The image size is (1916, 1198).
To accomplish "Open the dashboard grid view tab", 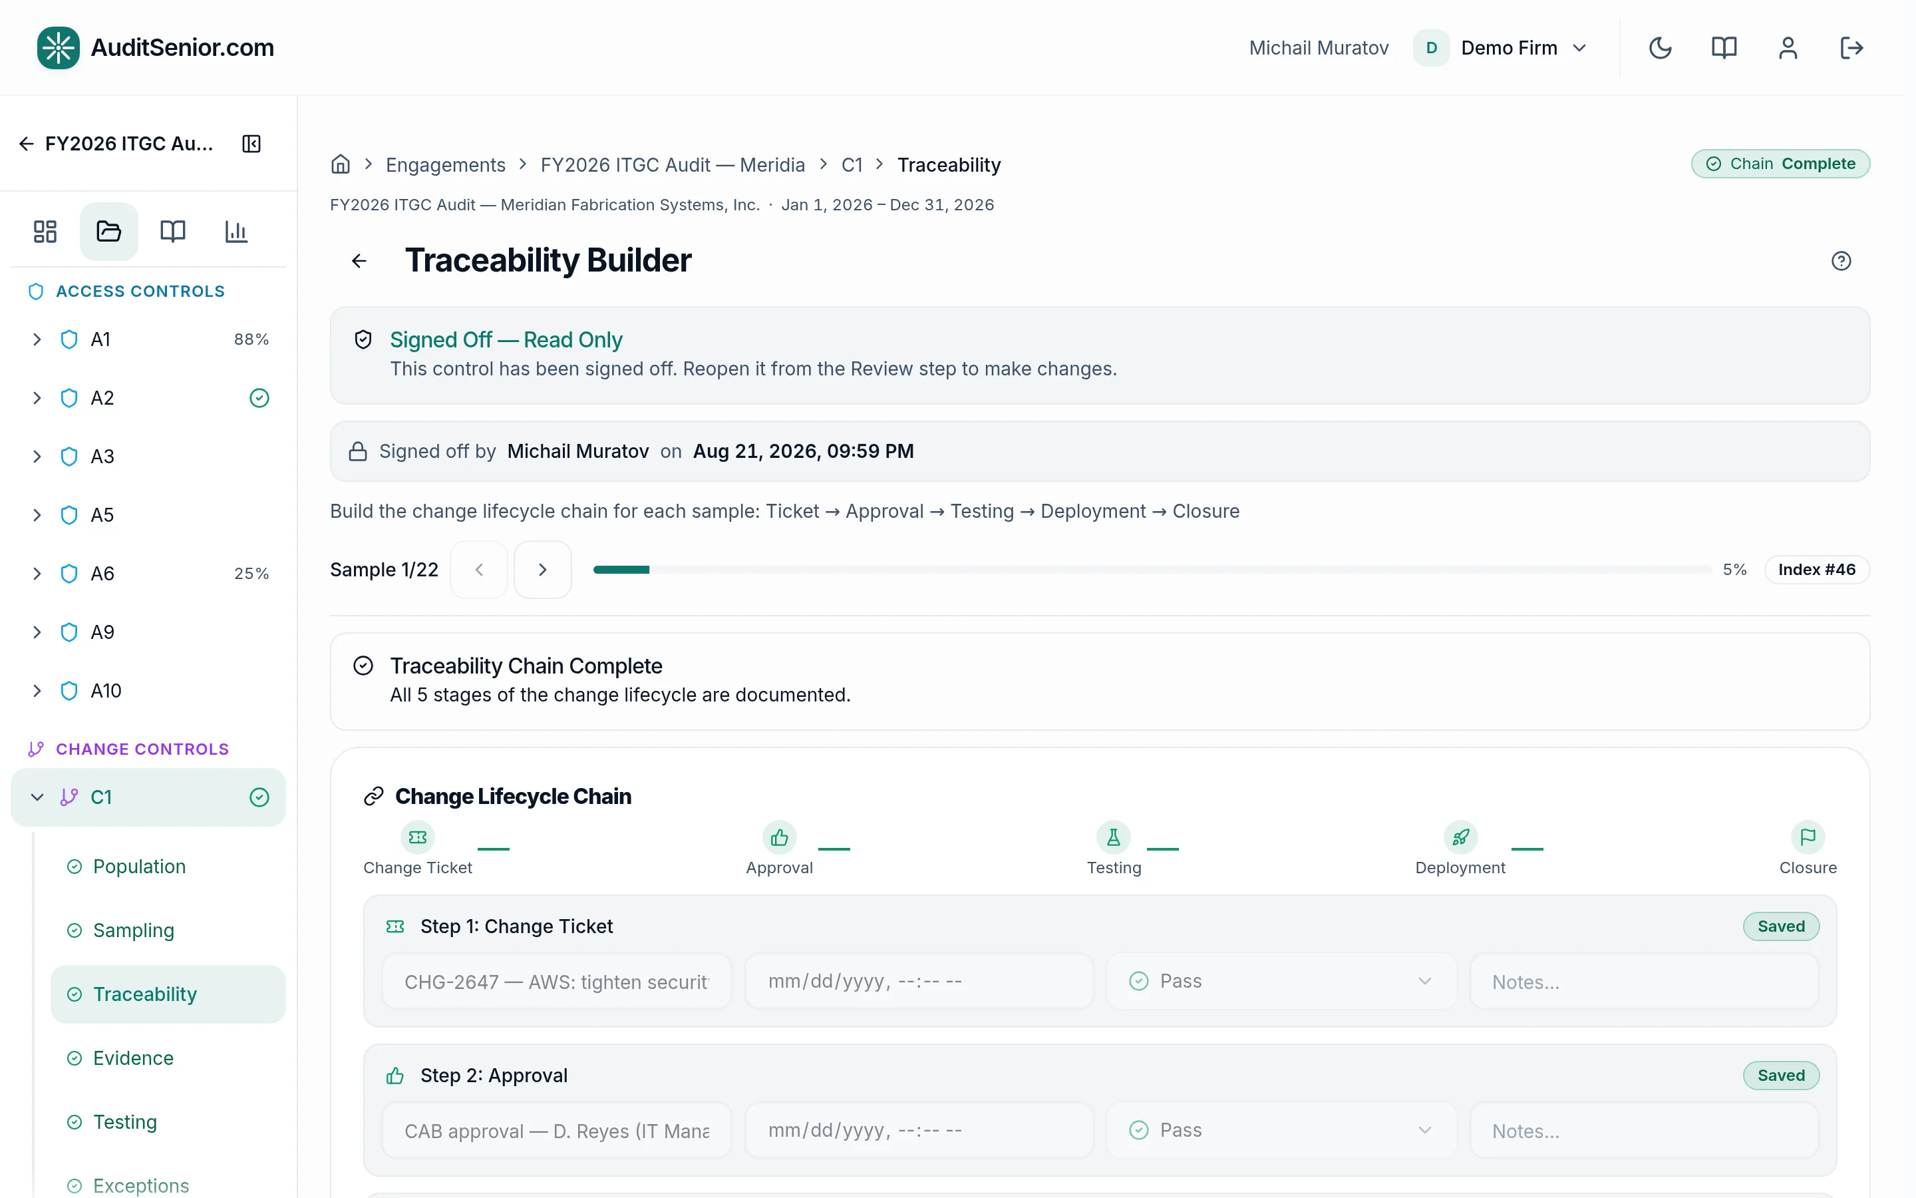I will [45, 232].
